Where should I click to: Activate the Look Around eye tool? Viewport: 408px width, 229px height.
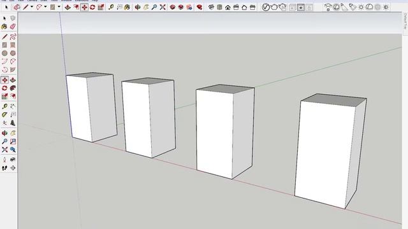point(13,160)
